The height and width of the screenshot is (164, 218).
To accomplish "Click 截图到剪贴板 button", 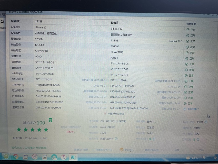I will click(x=152, y=150).
